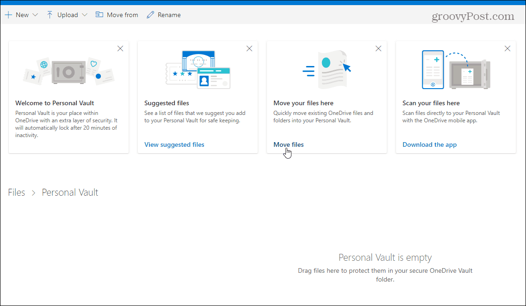Screen dimensions: 526x306
Task: Dismiss the Scan your files here card
Action: [x=507, y=48]
